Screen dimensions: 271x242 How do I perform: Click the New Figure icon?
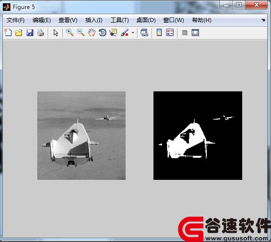pyautogui.click(x=8, y=32)
